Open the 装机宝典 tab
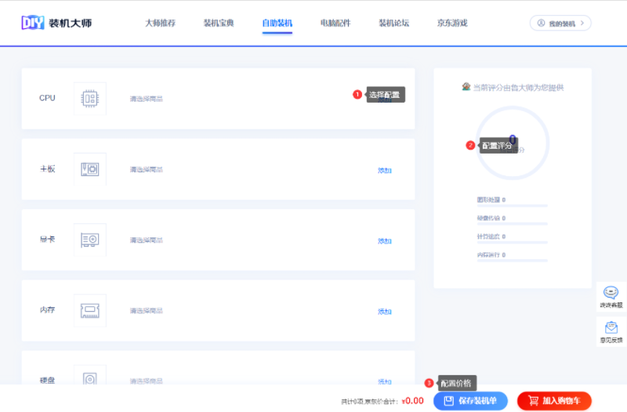627x412 pixels. (x=219, y=23)
